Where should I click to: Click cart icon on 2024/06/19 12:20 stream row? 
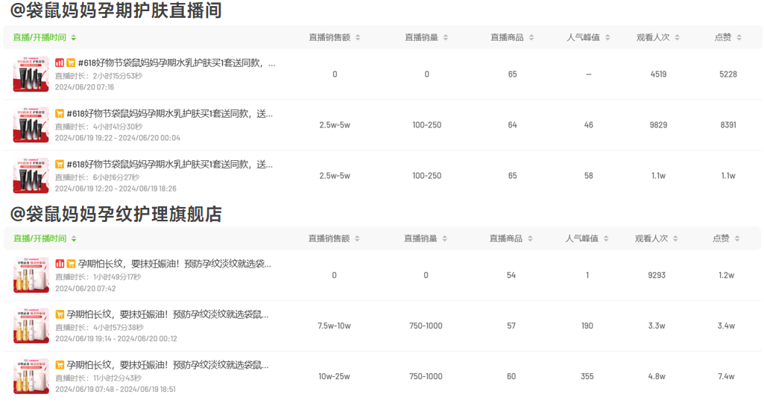[x=60, y=164]
